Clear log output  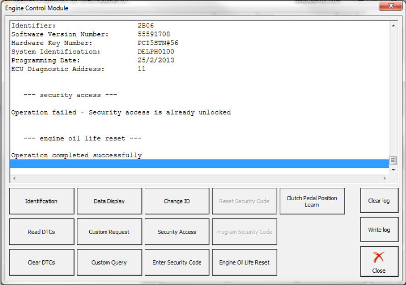tap(379, 201)
